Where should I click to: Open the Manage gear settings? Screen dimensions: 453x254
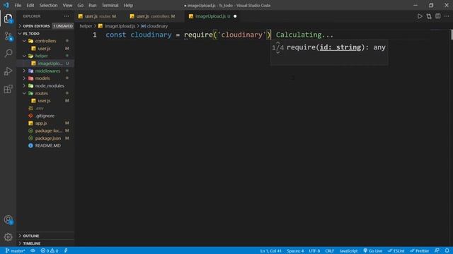pos(8,237)
